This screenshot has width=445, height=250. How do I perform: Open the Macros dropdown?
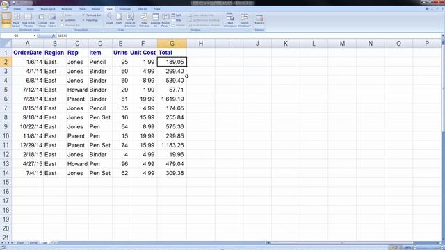point(259,20)
